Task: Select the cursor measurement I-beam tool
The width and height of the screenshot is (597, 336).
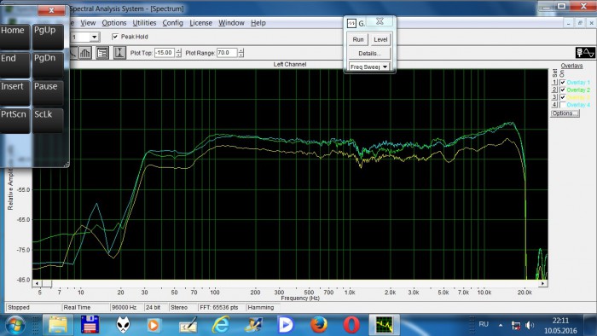Action: (x=119, y=53)
